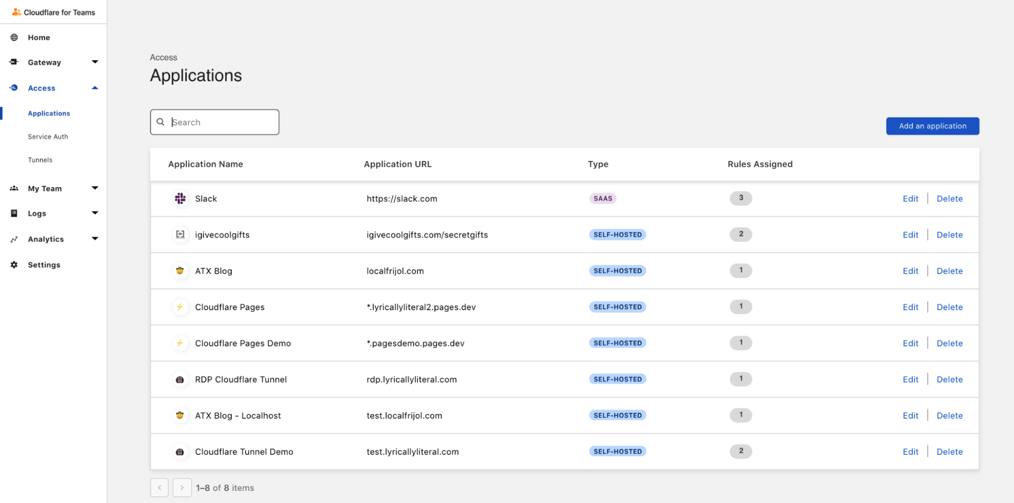The height and width of the screenshot is (503, 1014).
Task: Delete the Cloudflare Tunnel Demo application
Action: [950, 451]
